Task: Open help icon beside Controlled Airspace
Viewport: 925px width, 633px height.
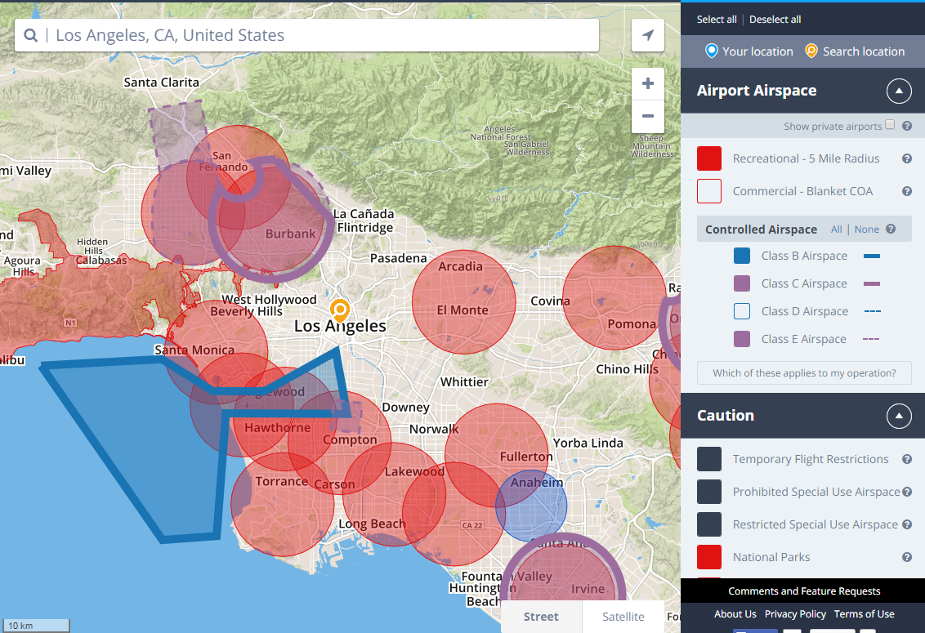Action: click(x=891, y=230)
